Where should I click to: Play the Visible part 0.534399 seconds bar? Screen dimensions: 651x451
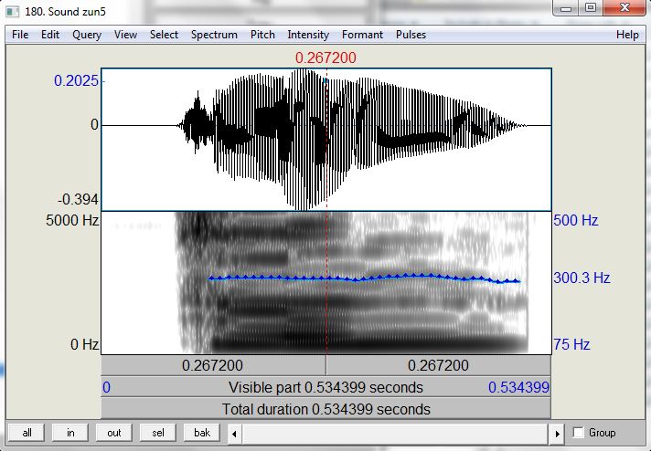[325, 387]
